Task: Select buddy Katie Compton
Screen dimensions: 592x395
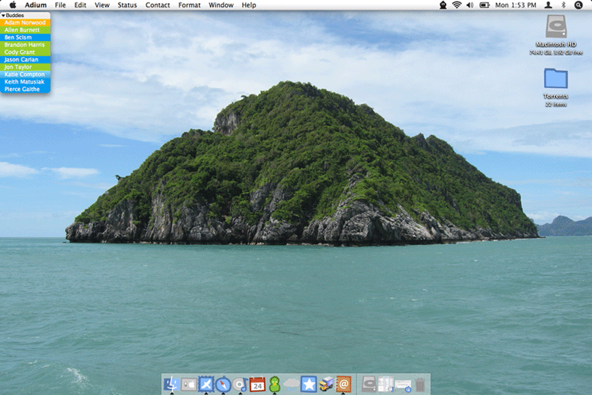Action: pyautogui.click(x=25, y=75)
